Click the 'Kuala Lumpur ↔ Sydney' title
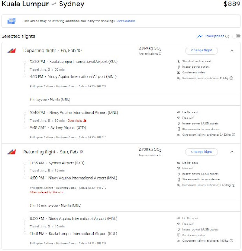The height and width of the screenshot is (251, 242). pyautogui.click(x=43, y=4)
